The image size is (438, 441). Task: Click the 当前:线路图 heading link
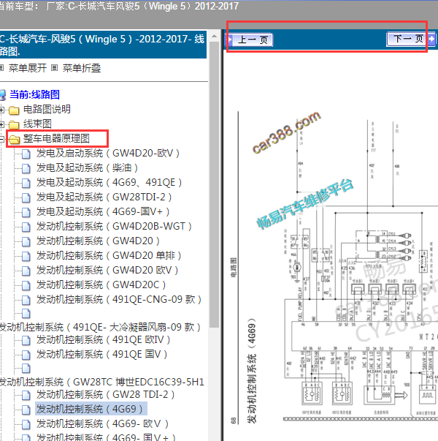point(34,94)
